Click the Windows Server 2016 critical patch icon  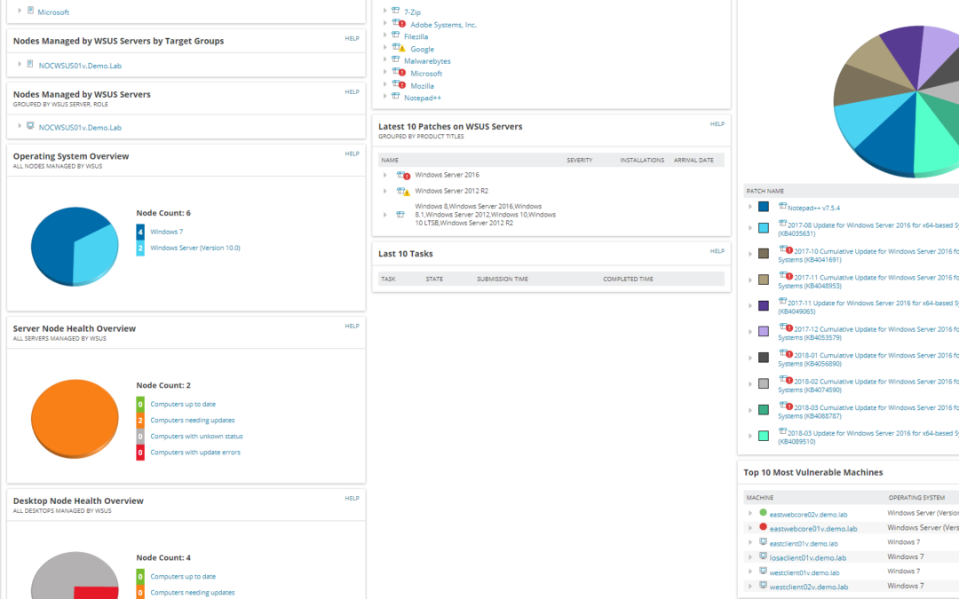coord(404,176)
